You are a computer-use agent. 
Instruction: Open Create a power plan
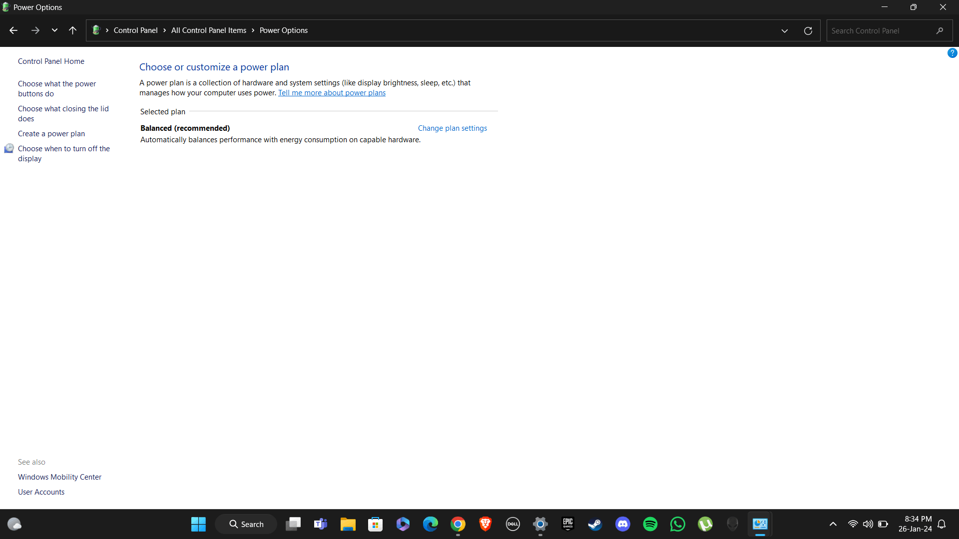click(x=51, y=134)
